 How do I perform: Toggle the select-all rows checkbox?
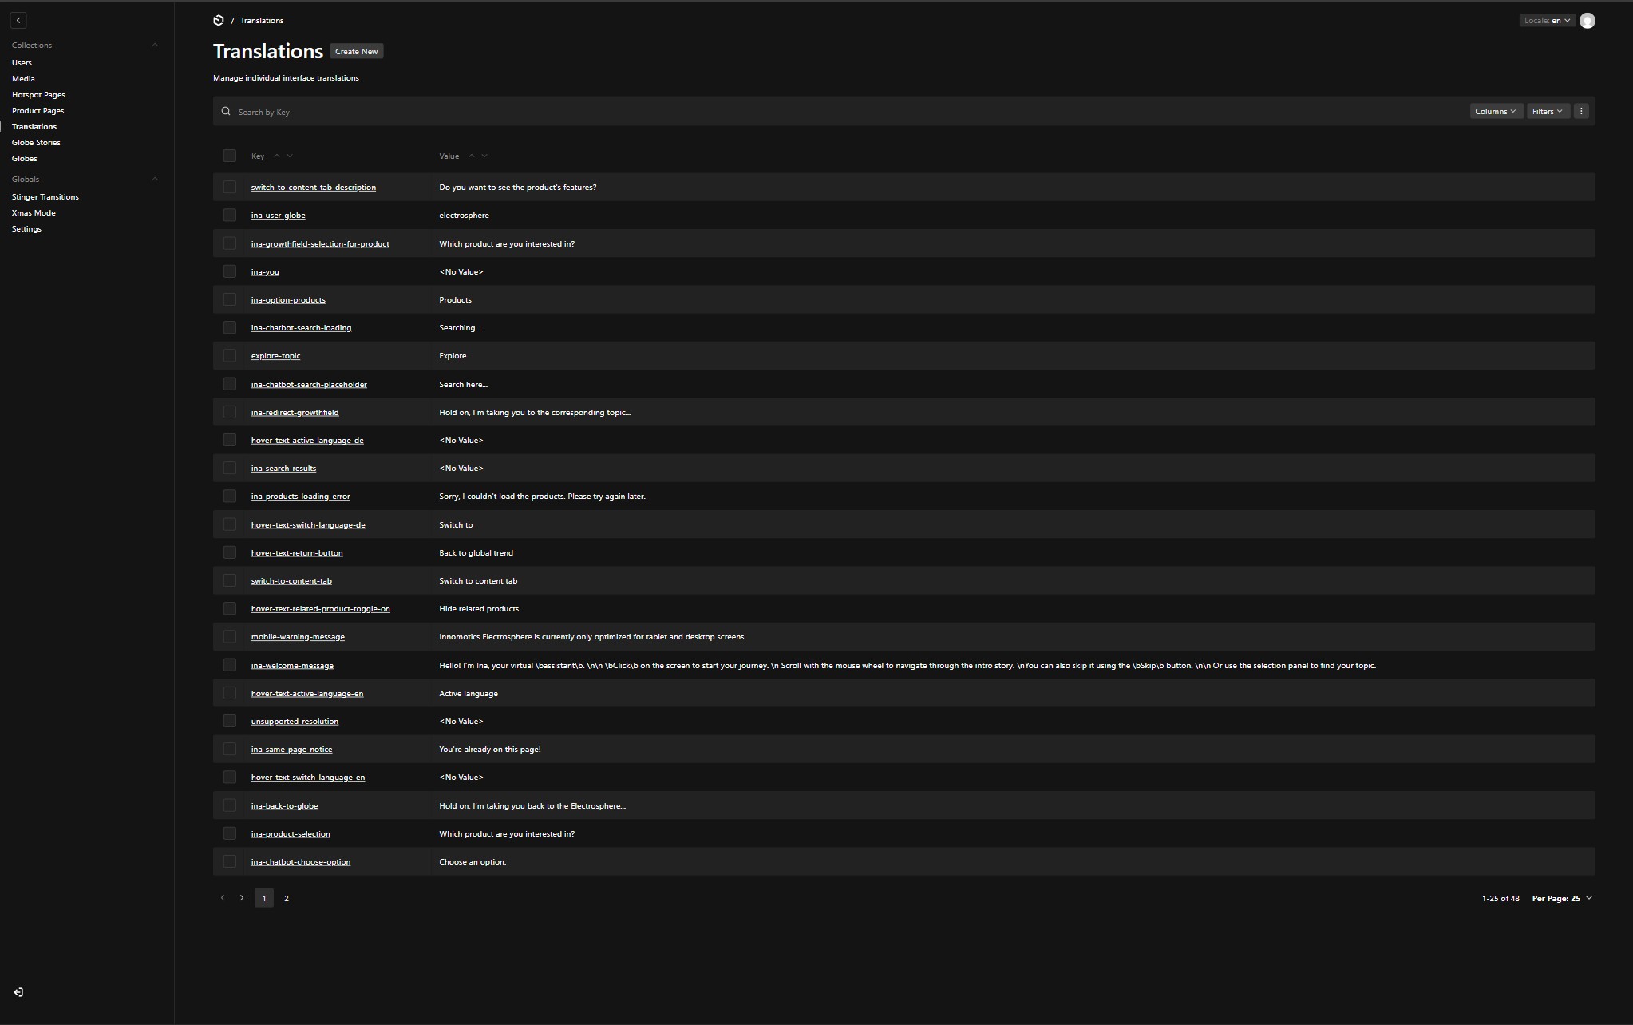230,156
